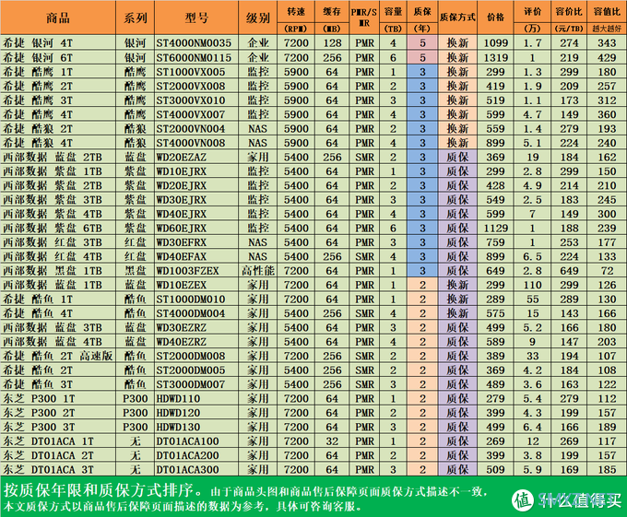Select product name 东芝 P300 2T
This screenshot has width=627, height=517.
click(x=39, y=412)
